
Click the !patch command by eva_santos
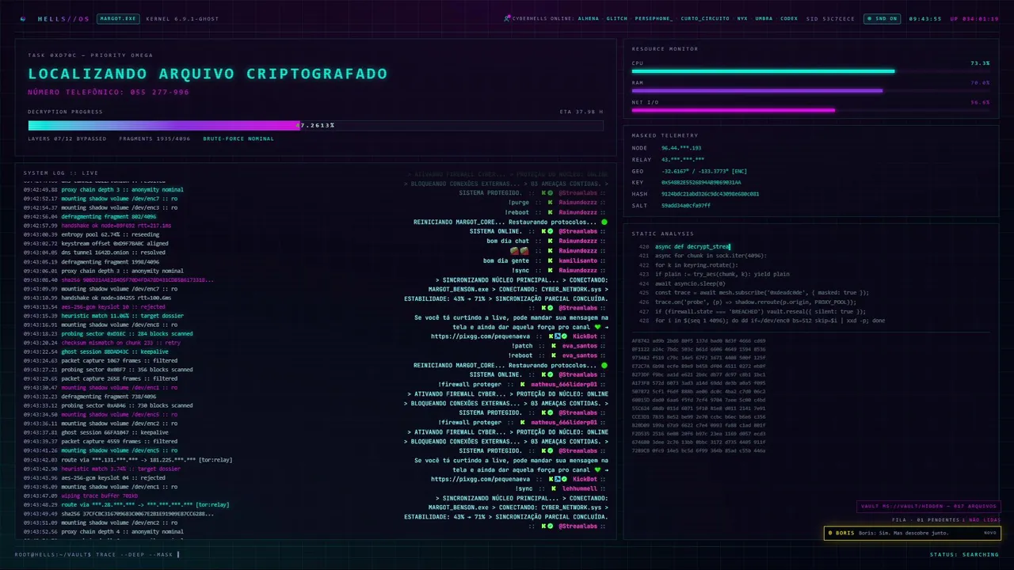522,346
